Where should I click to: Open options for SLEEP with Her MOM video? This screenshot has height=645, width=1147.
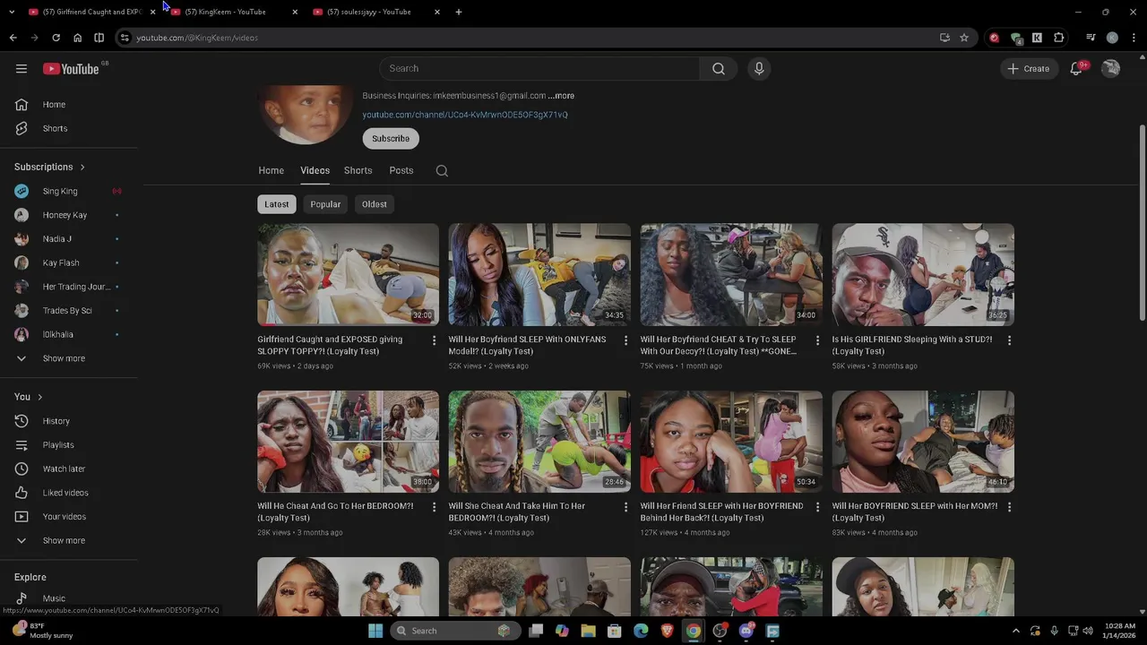[x=1009, y=507]
